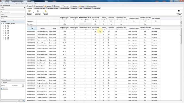This screenshot has width=184, height=103.
Task: Click the cart icon next to B-B
Action: coord(5,32)
